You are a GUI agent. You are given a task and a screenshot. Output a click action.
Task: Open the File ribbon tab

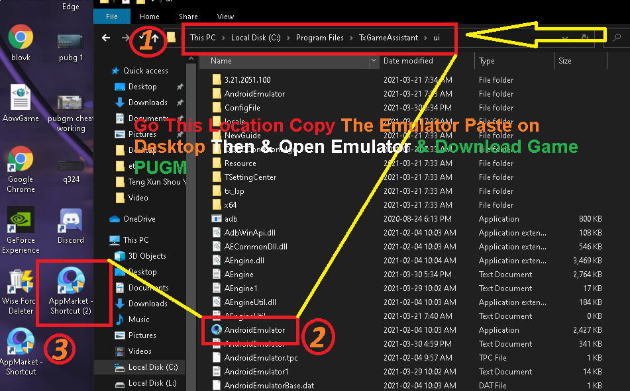tap(112, 17)
